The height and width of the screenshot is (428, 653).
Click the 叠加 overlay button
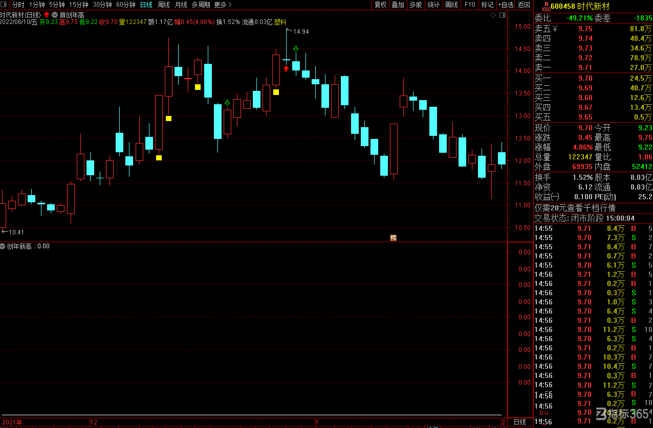(x=398, y=5)
